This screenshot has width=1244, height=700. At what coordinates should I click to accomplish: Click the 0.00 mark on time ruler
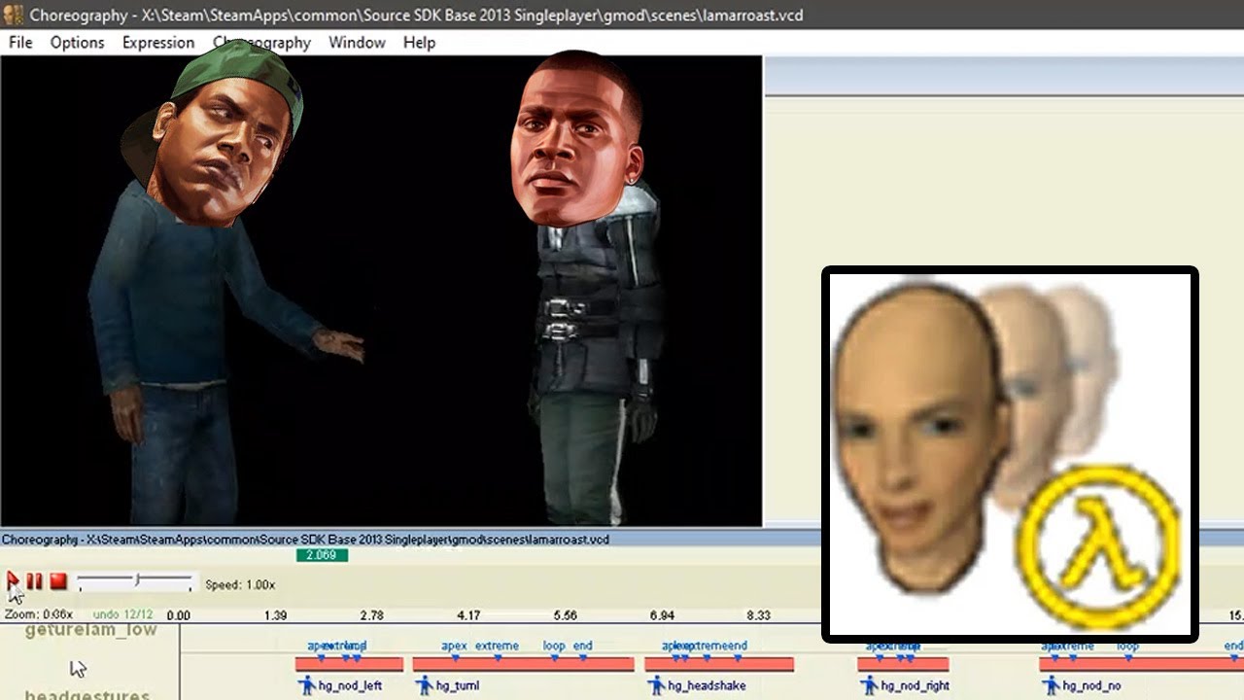point(178,615)
